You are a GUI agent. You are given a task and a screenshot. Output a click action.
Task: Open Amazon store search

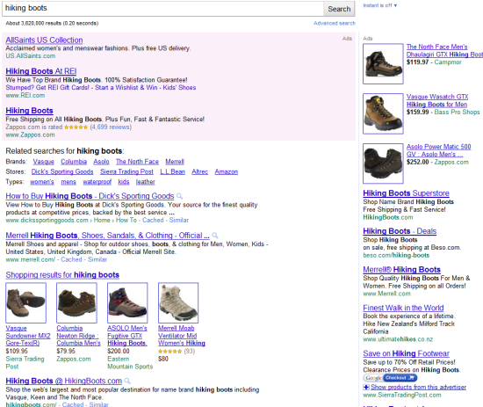(226, 171)
